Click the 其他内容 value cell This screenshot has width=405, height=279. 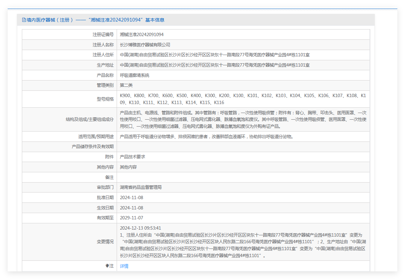coord(128,167)
